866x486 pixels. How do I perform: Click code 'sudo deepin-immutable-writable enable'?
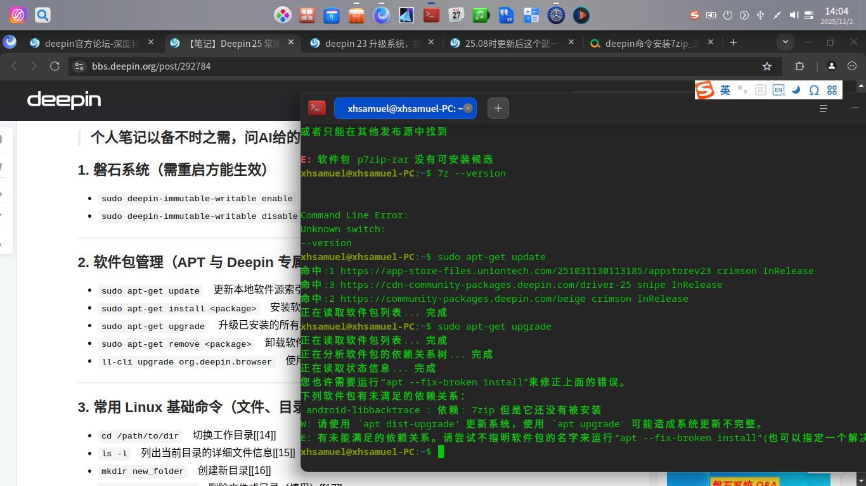(197, 199)
